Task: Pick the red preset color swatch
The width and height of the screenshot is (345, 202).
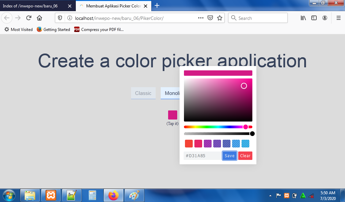Action: (x=189, y=144)
